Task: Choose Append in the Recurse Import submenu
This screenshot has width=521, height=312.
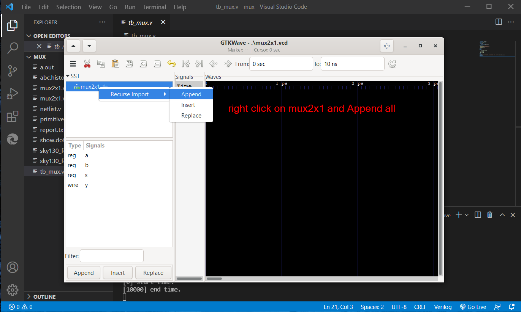Action: click(191, 94)
